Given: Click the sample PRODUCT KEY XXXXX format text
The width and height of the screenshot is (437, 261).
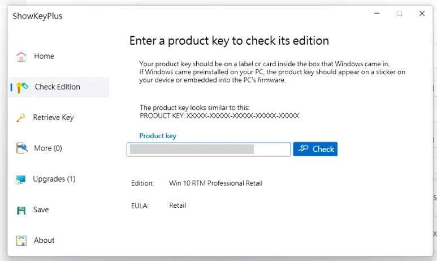Looking at the screenshot, I should pyautogui.click(x=219, y=116).
